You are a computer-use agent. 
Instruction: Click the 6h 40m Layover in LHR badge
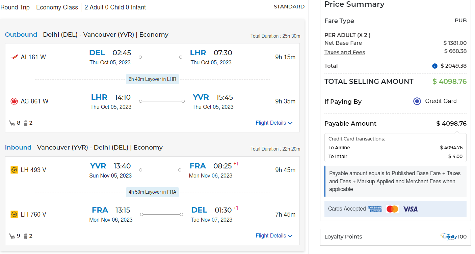click(x=152, y=80)
